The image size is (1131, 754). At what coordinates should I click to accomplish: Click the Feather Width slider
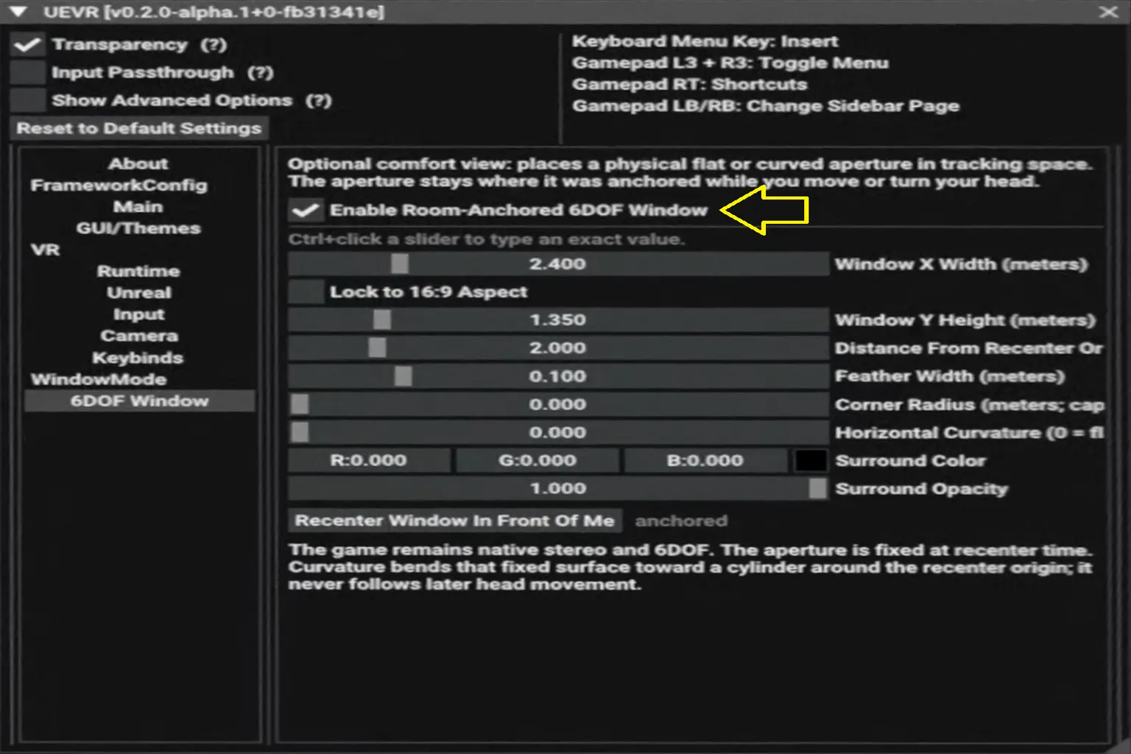[x=558, y=376]
